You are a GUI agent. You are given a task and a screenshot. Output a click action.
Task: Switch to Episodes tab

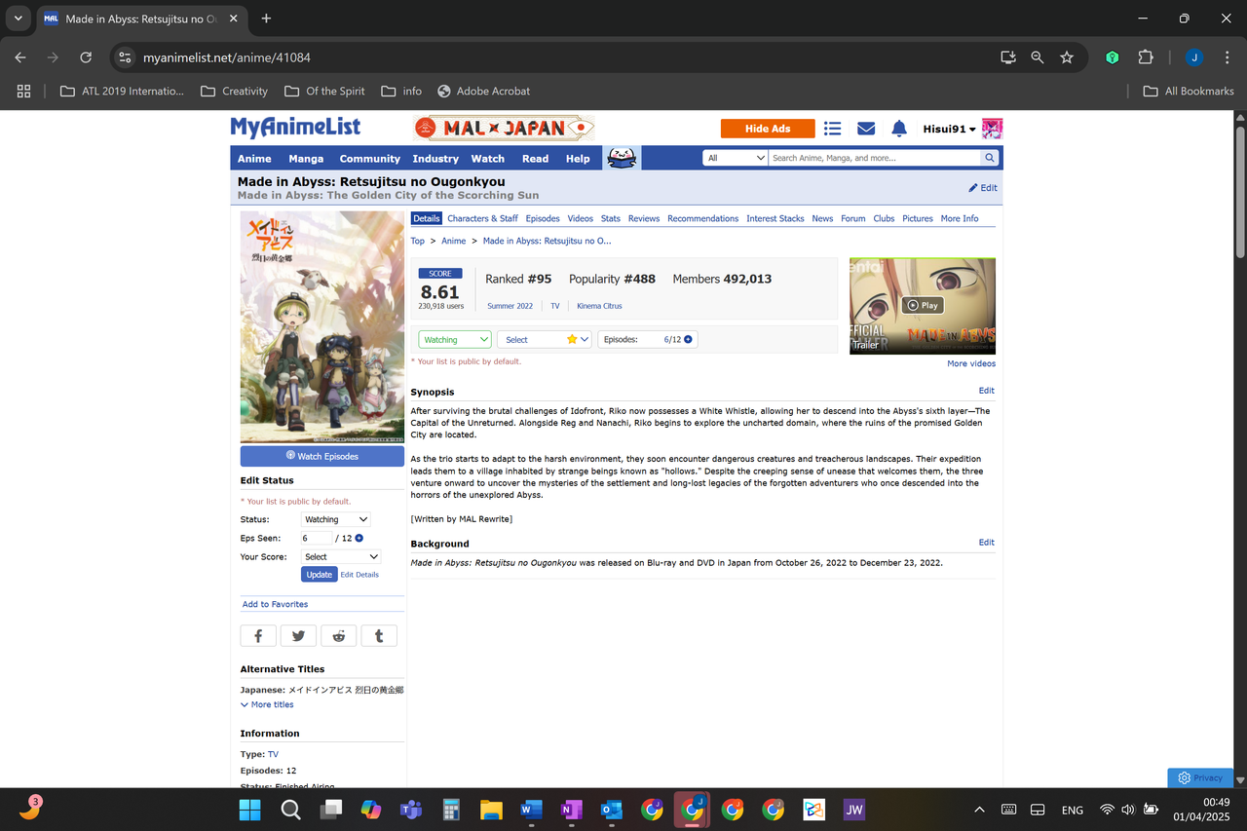(x=543, y=218)
